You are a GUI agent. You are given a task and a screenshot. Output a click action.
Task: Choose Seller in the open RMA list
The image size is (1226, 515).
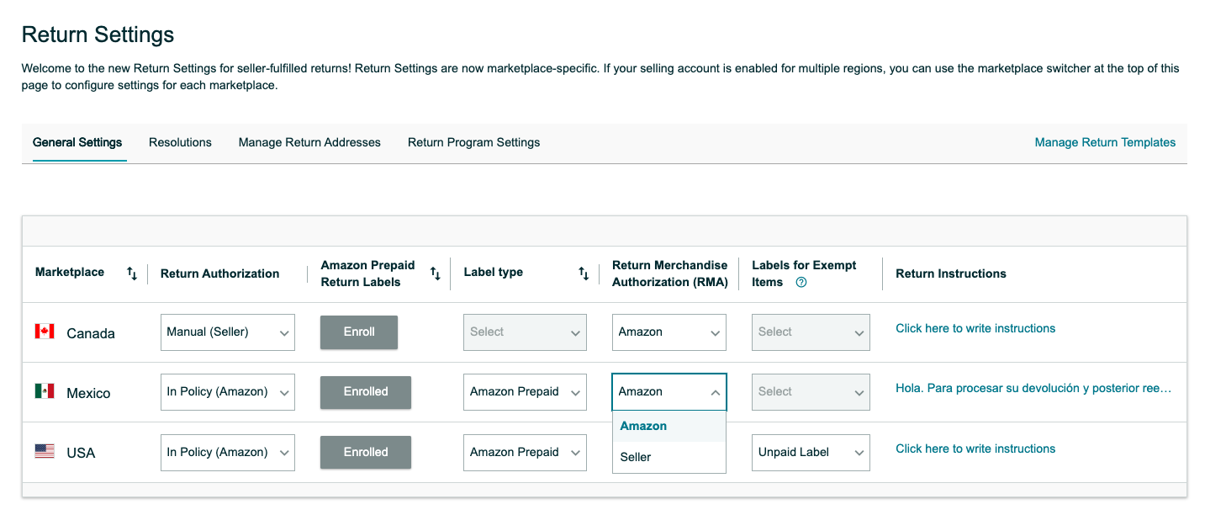(x=669, y=457)
